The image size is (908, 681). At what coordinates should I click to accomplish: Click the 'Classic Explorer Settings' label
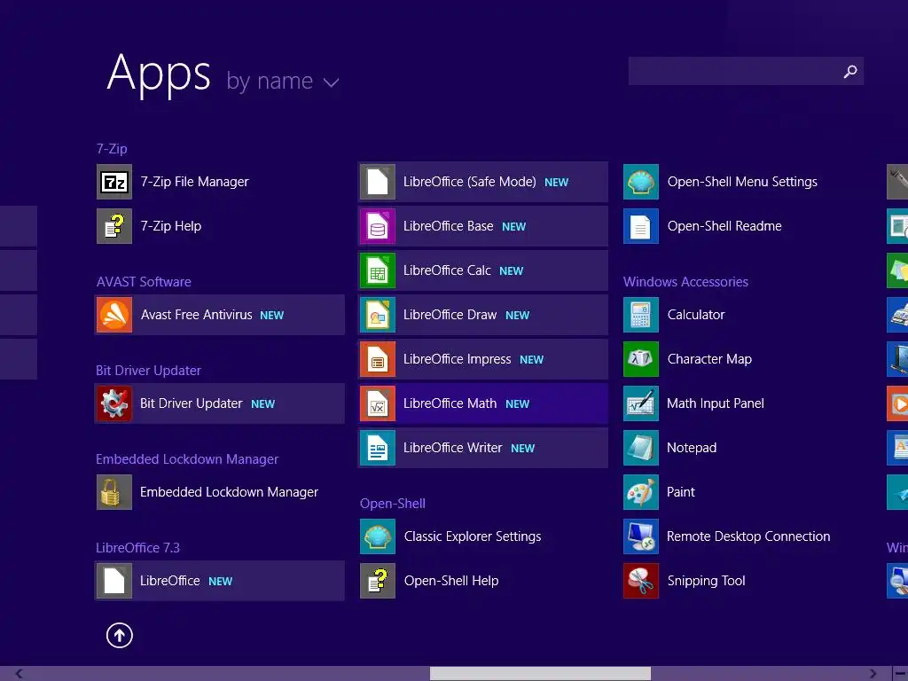click(473, 536)
